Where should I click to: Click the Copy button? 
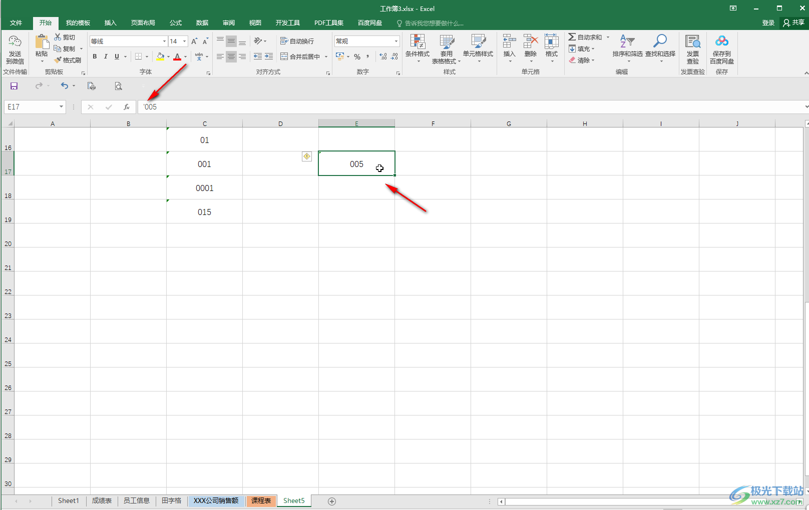pyautogui.click(x=65, y=48)
